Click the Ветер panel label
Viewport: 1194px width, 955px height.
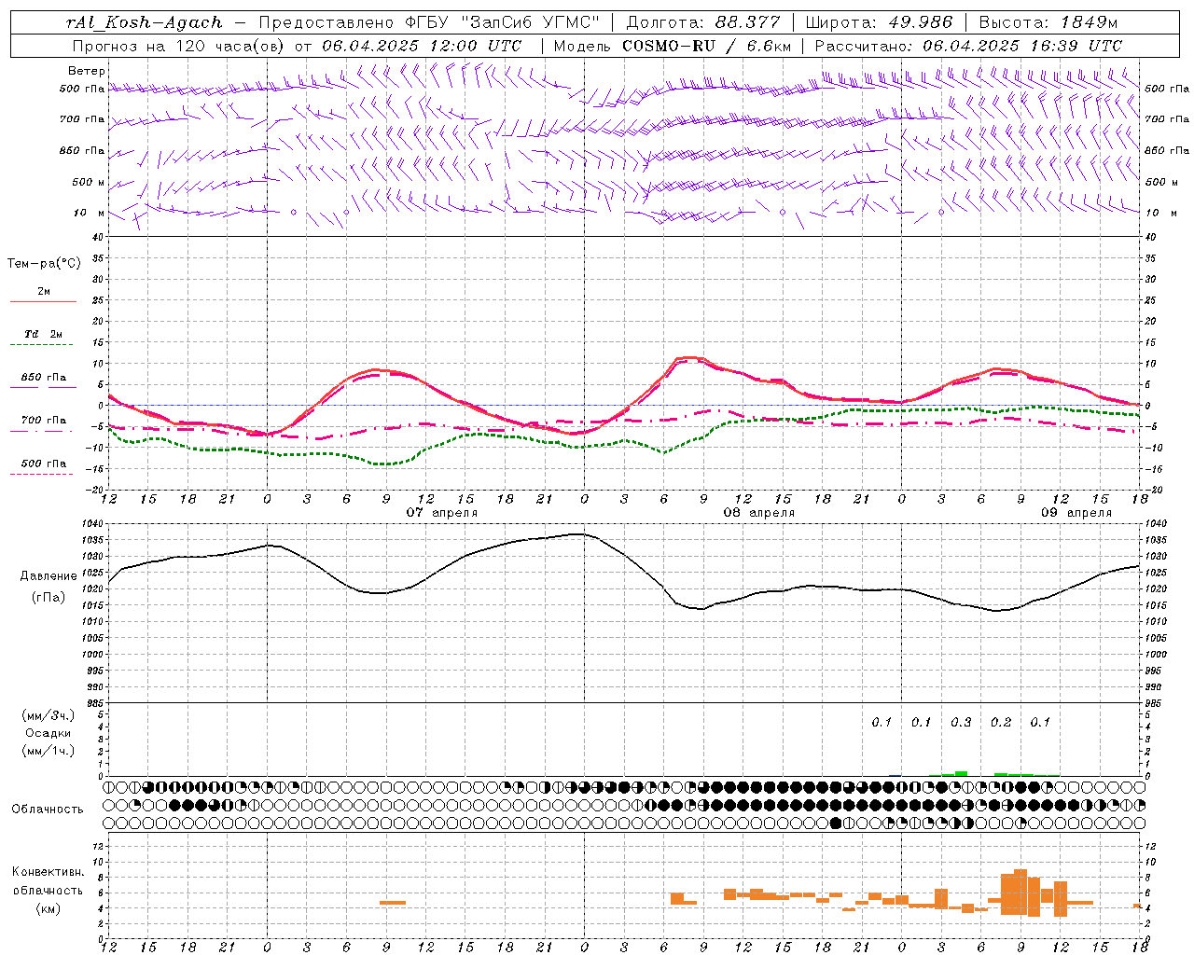87,71
